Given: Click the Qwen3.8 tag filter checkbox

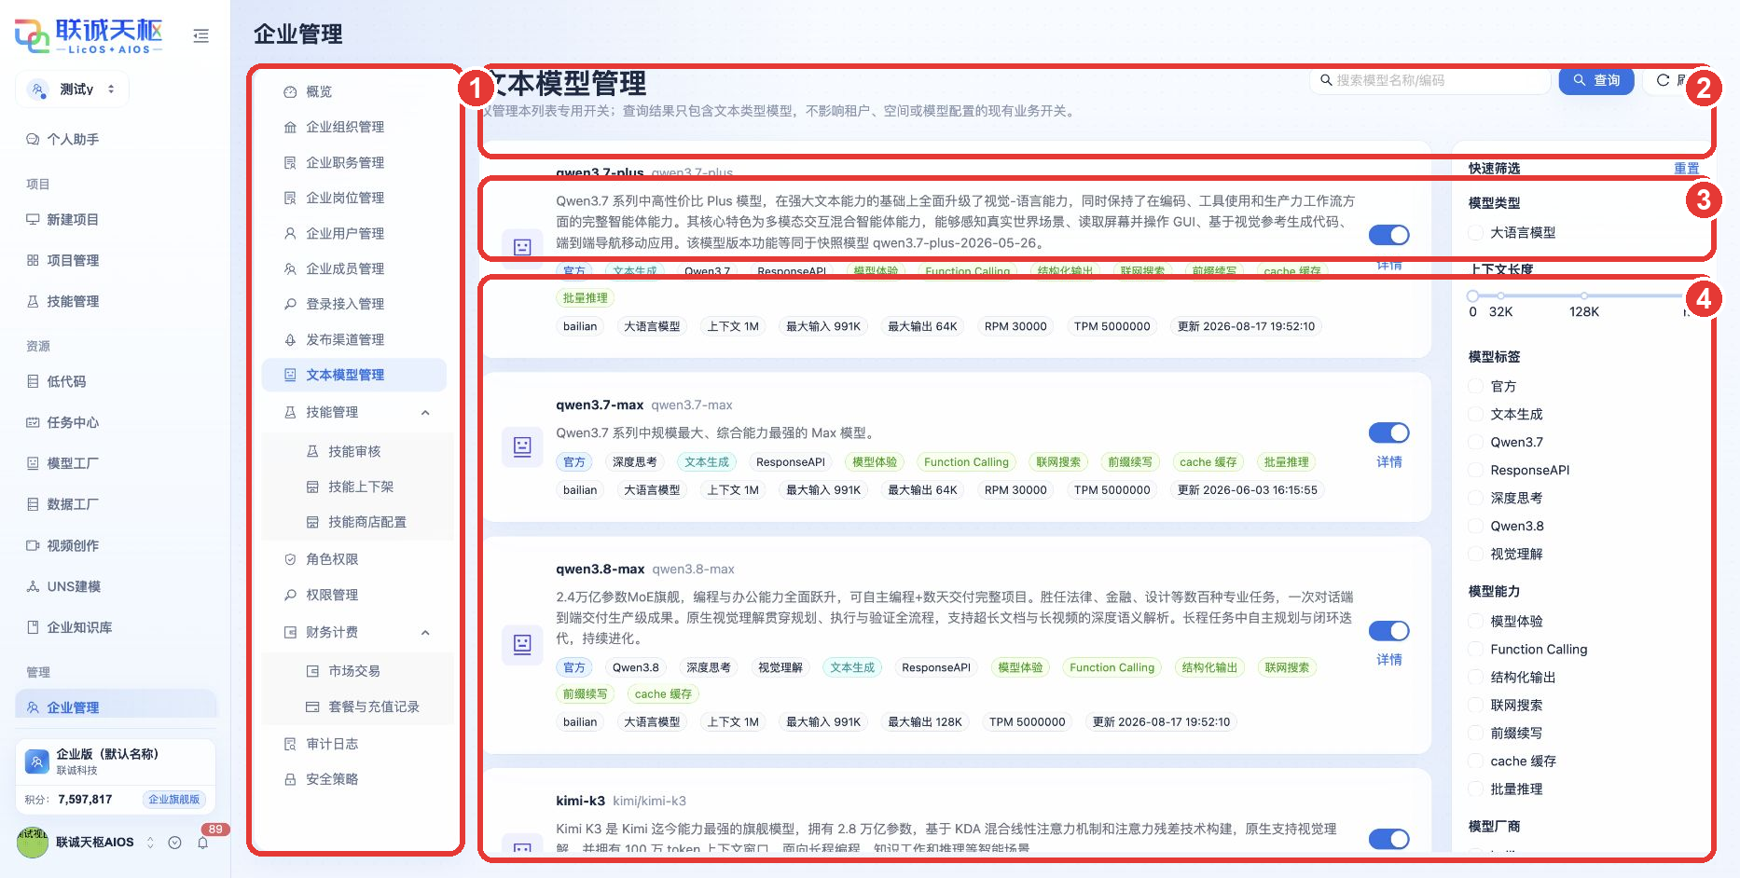Looking at the screenshot, I should pyautogui.click(x=1475, y=526).
